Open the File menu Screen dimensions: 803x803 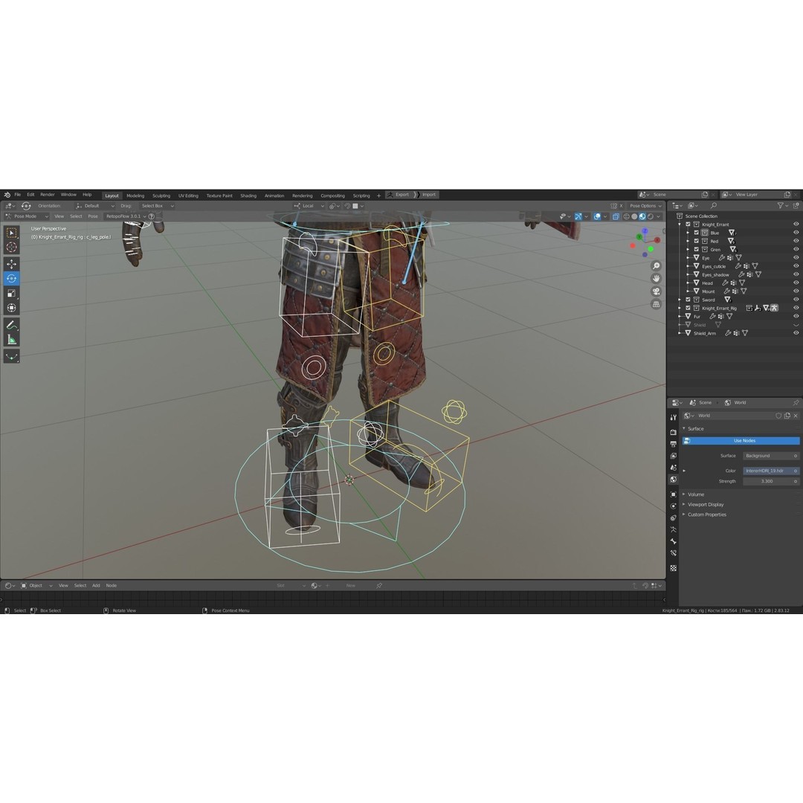[x=17, y=195]
